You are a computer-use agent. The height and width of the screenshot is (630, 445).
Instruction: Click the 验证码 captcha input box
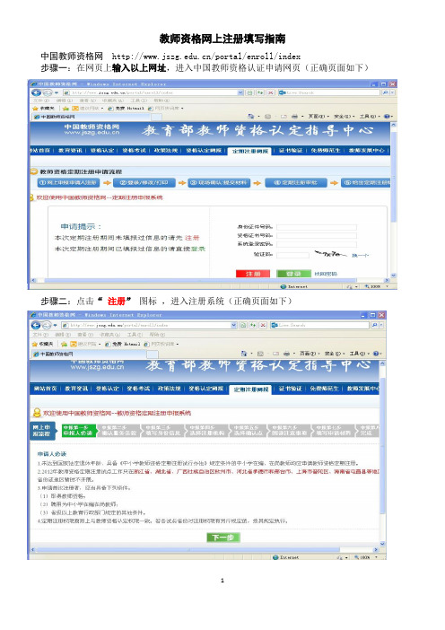[292, 255]
